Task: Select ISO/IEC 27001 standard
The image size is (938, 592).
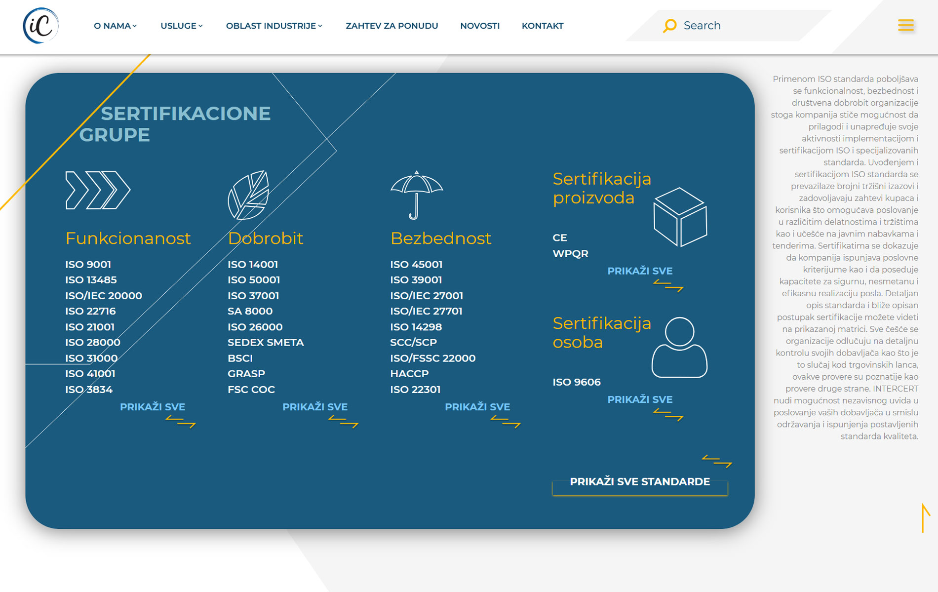Action: [x=427, y=295]
